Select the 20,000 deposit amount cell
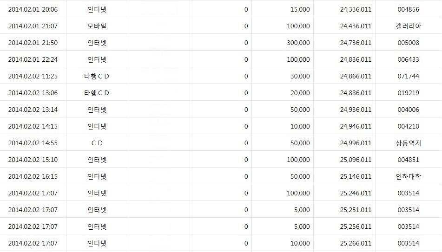The width and height of the screenshot is (442, 252). [300, 93]
